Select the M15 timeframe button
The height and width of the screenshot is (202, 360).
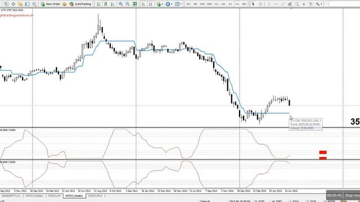pos(202,4)
